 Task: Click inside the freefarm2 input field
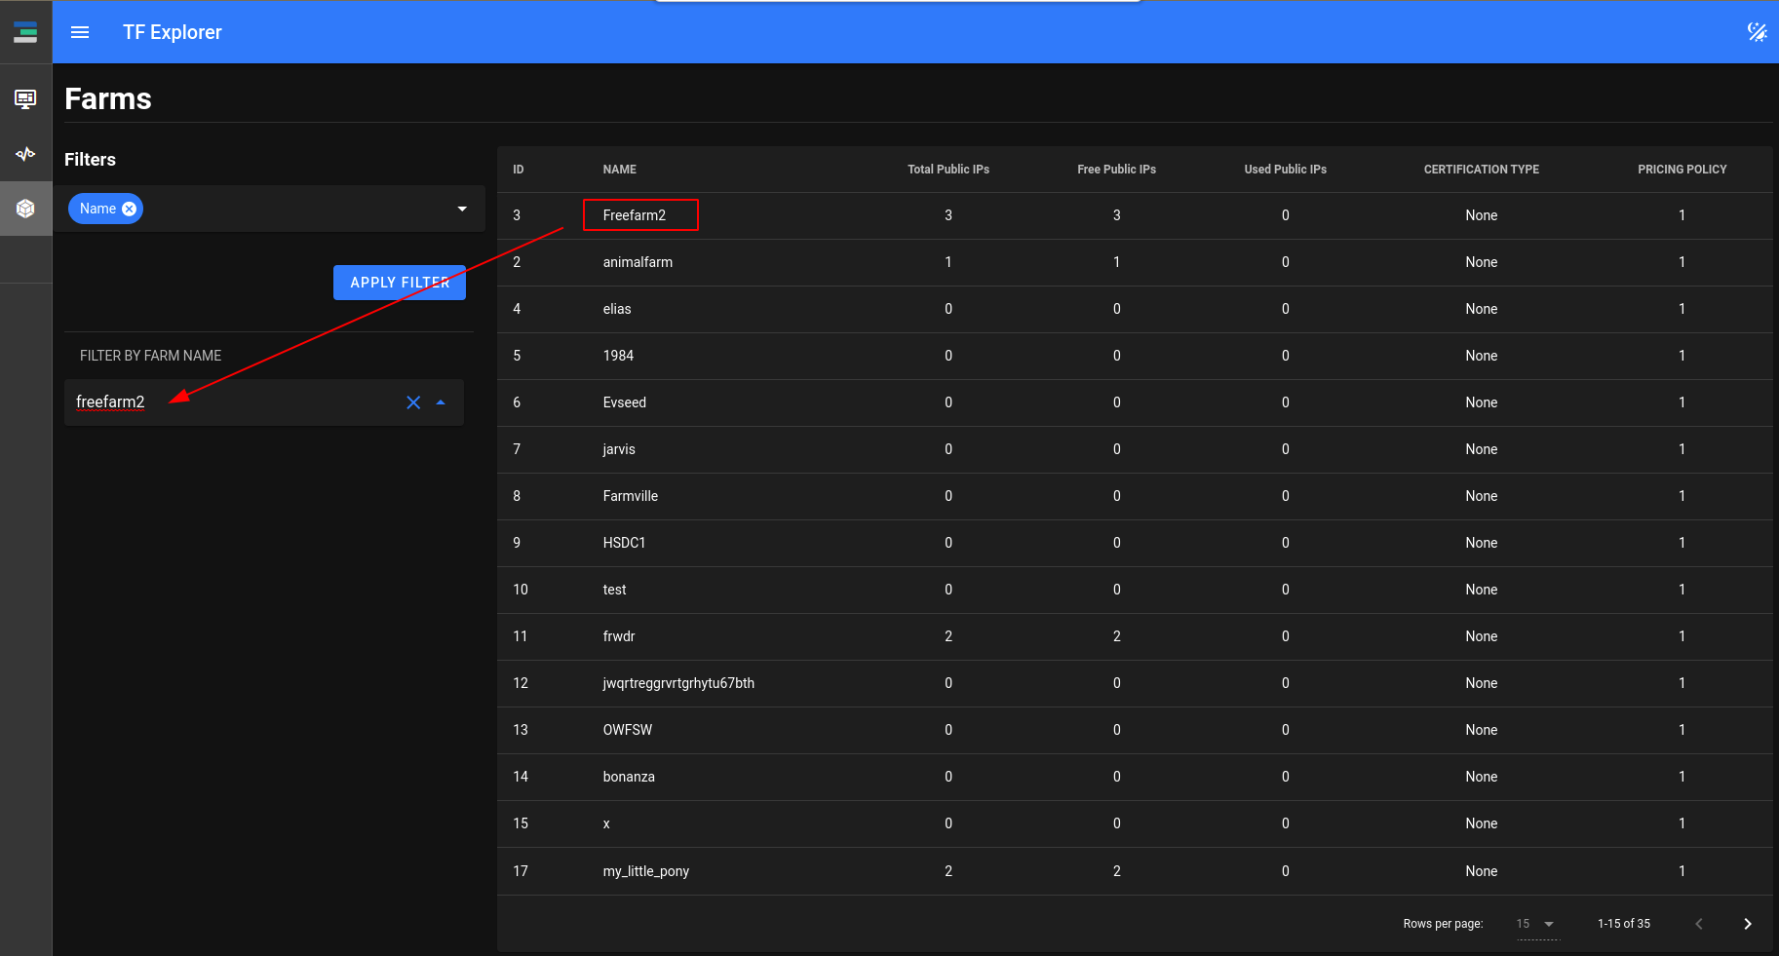(195, 402)
